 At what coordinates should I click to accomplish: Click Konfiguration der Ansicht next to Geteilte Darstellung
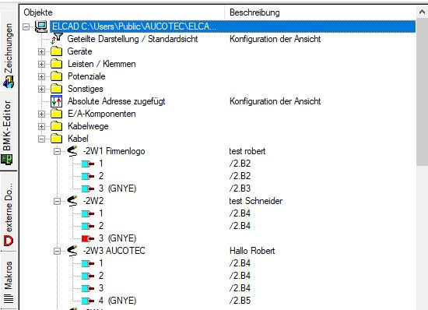pos(275,39)
